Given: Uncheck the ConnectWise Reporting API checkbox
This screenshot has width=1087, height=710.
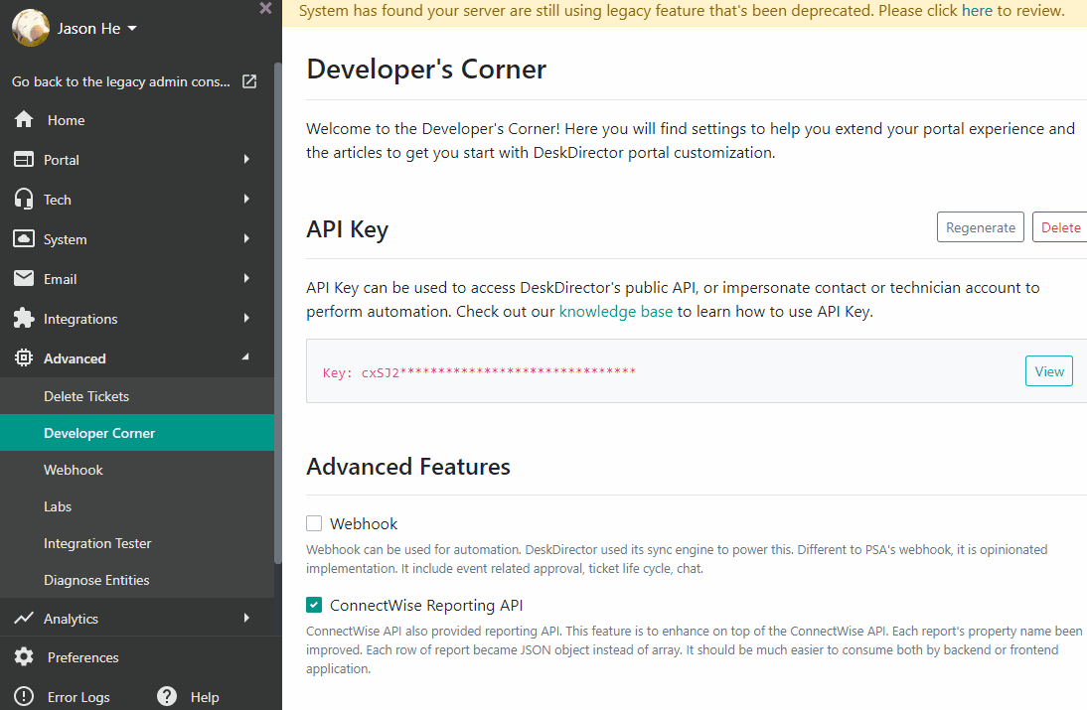Looking at the screenshot, I should coord(314,605).
